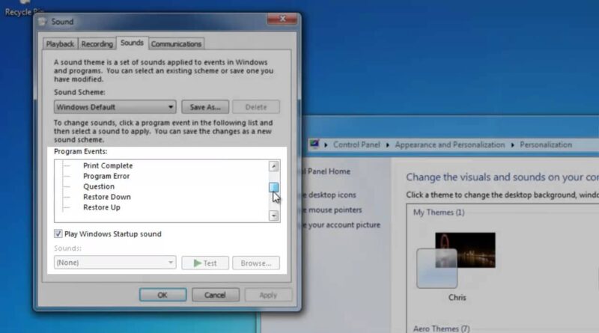This screenshot has height=333, width=599.
Task: Click the Save As... button
Action: pyautogui.click(x=205, y=107)
